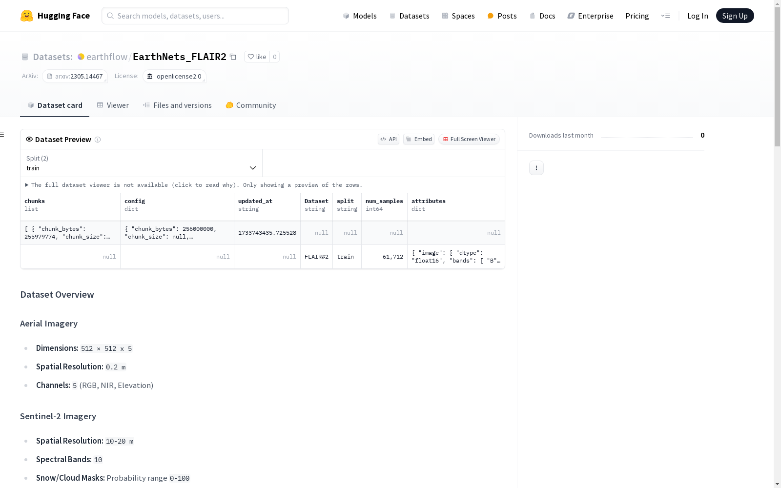Open the arxiv:2305.14467 paper link
Viewport: 781px width, 488px height.
(x=75, y=76)
